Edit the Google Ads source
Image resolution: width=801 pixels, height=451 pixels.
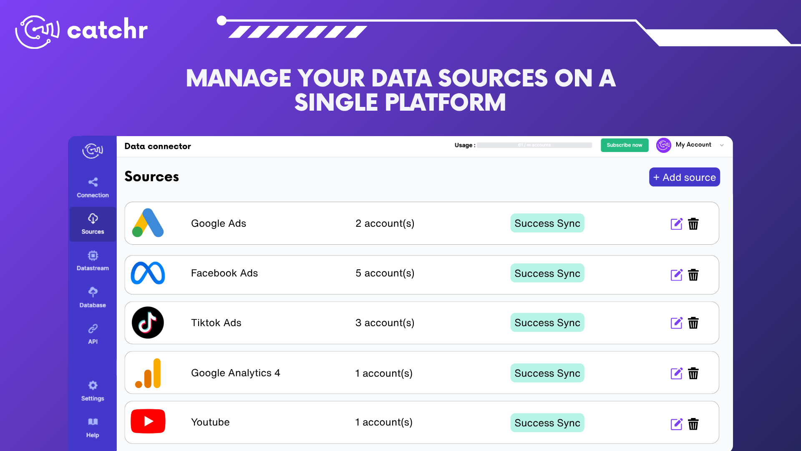click(676, 224)
